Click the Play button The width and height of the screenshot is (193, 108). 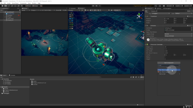93,6
